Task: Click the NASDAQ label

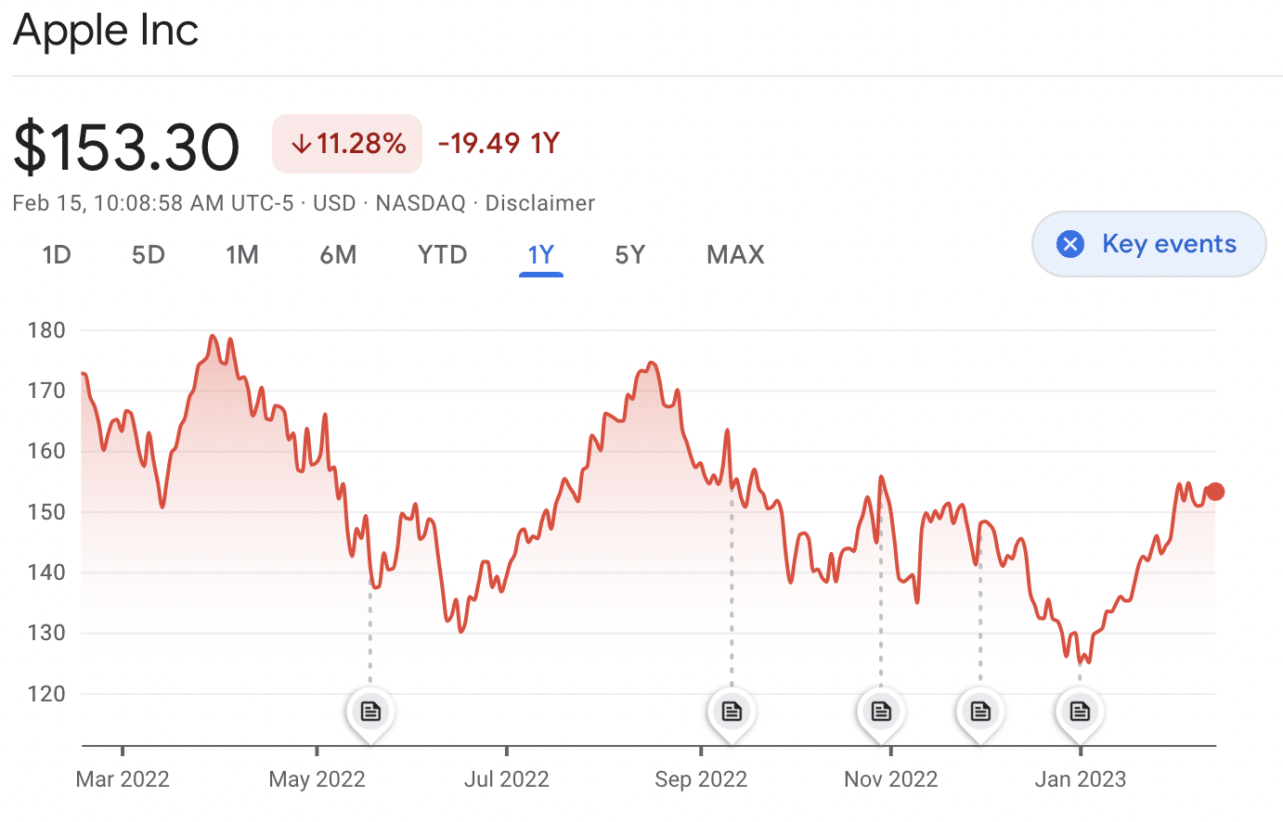Action: click(420, 203)
